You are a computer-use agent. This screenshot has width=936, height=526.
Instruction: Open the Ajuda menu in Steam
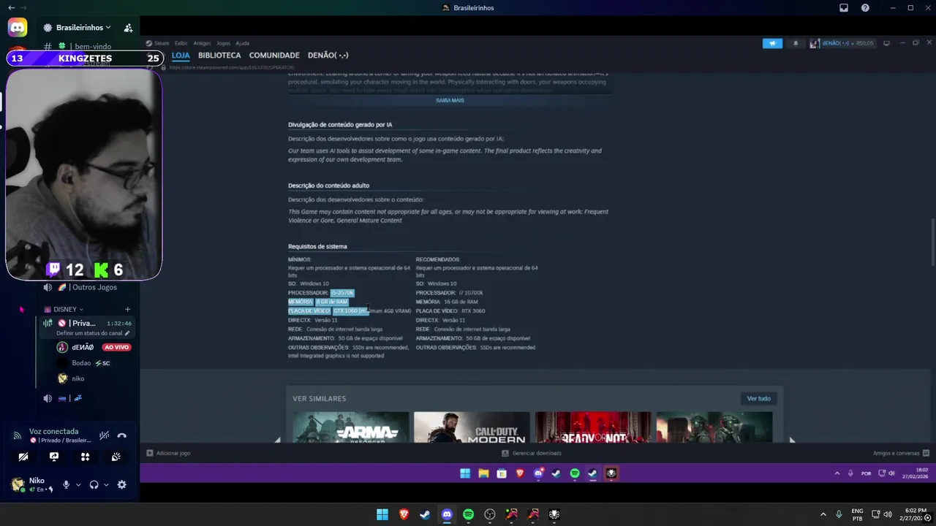[242, 43]
